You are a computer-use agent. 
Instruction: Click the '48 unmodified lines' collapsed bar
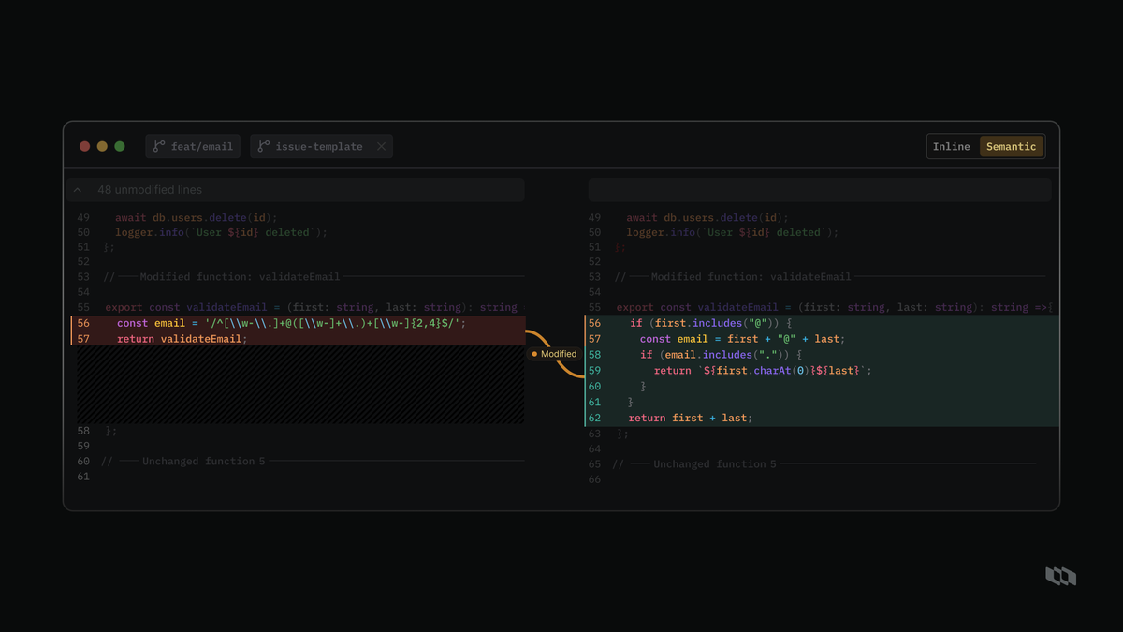[x=295, y=190]
